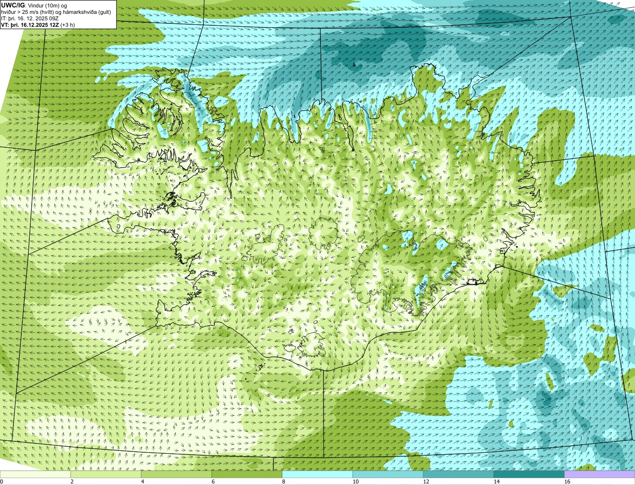The width and height of the screenshot is (635, 485).
Task: Click the legend scale label "16"
Action: (567, 482)
